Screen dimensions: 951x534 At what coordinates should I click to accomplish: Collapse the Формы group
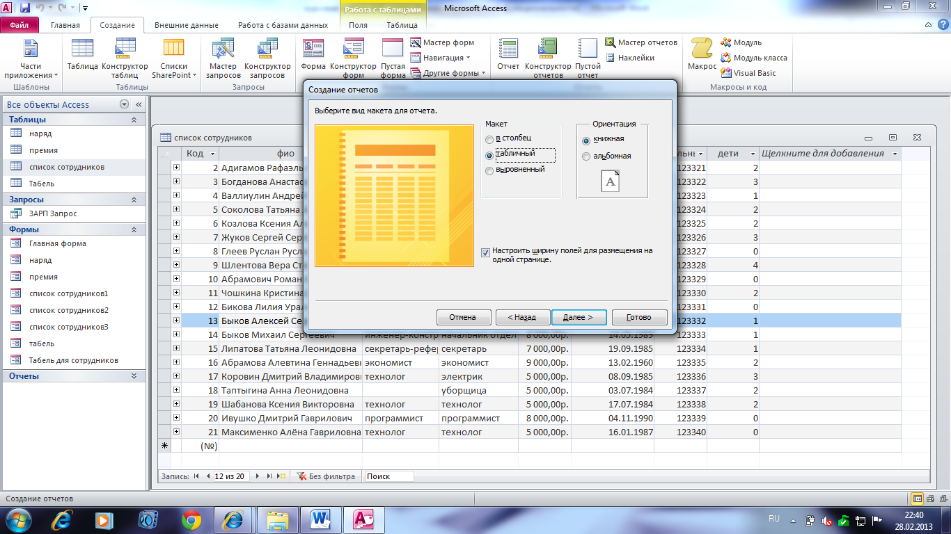134,229
